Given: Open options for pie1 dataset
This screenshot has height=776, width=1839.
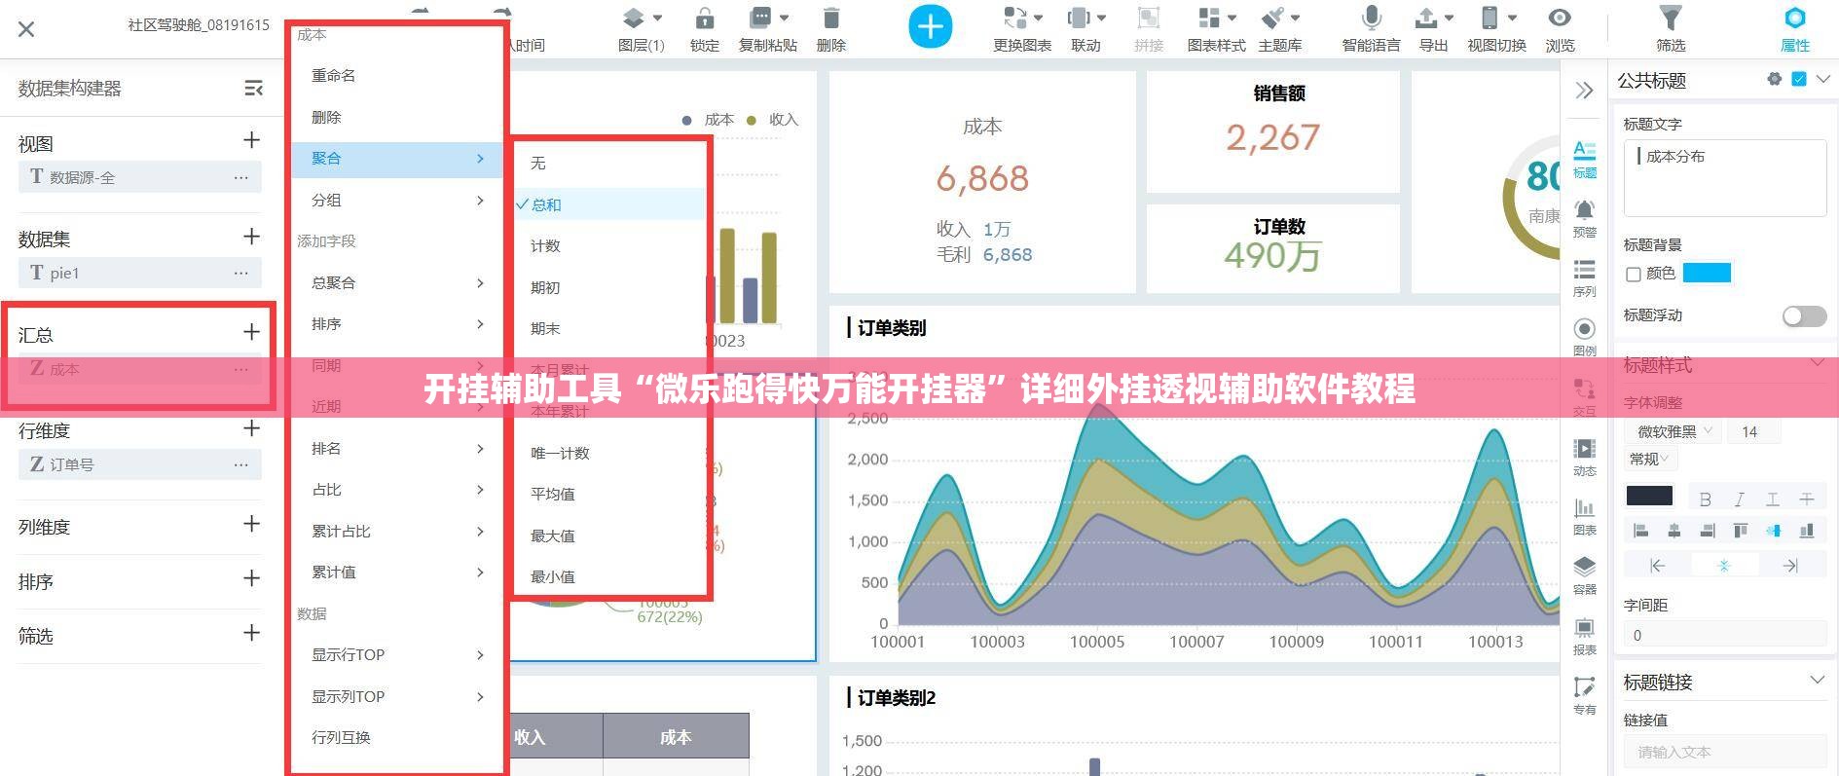Looking at the screenshot, I should click(240, 274).
